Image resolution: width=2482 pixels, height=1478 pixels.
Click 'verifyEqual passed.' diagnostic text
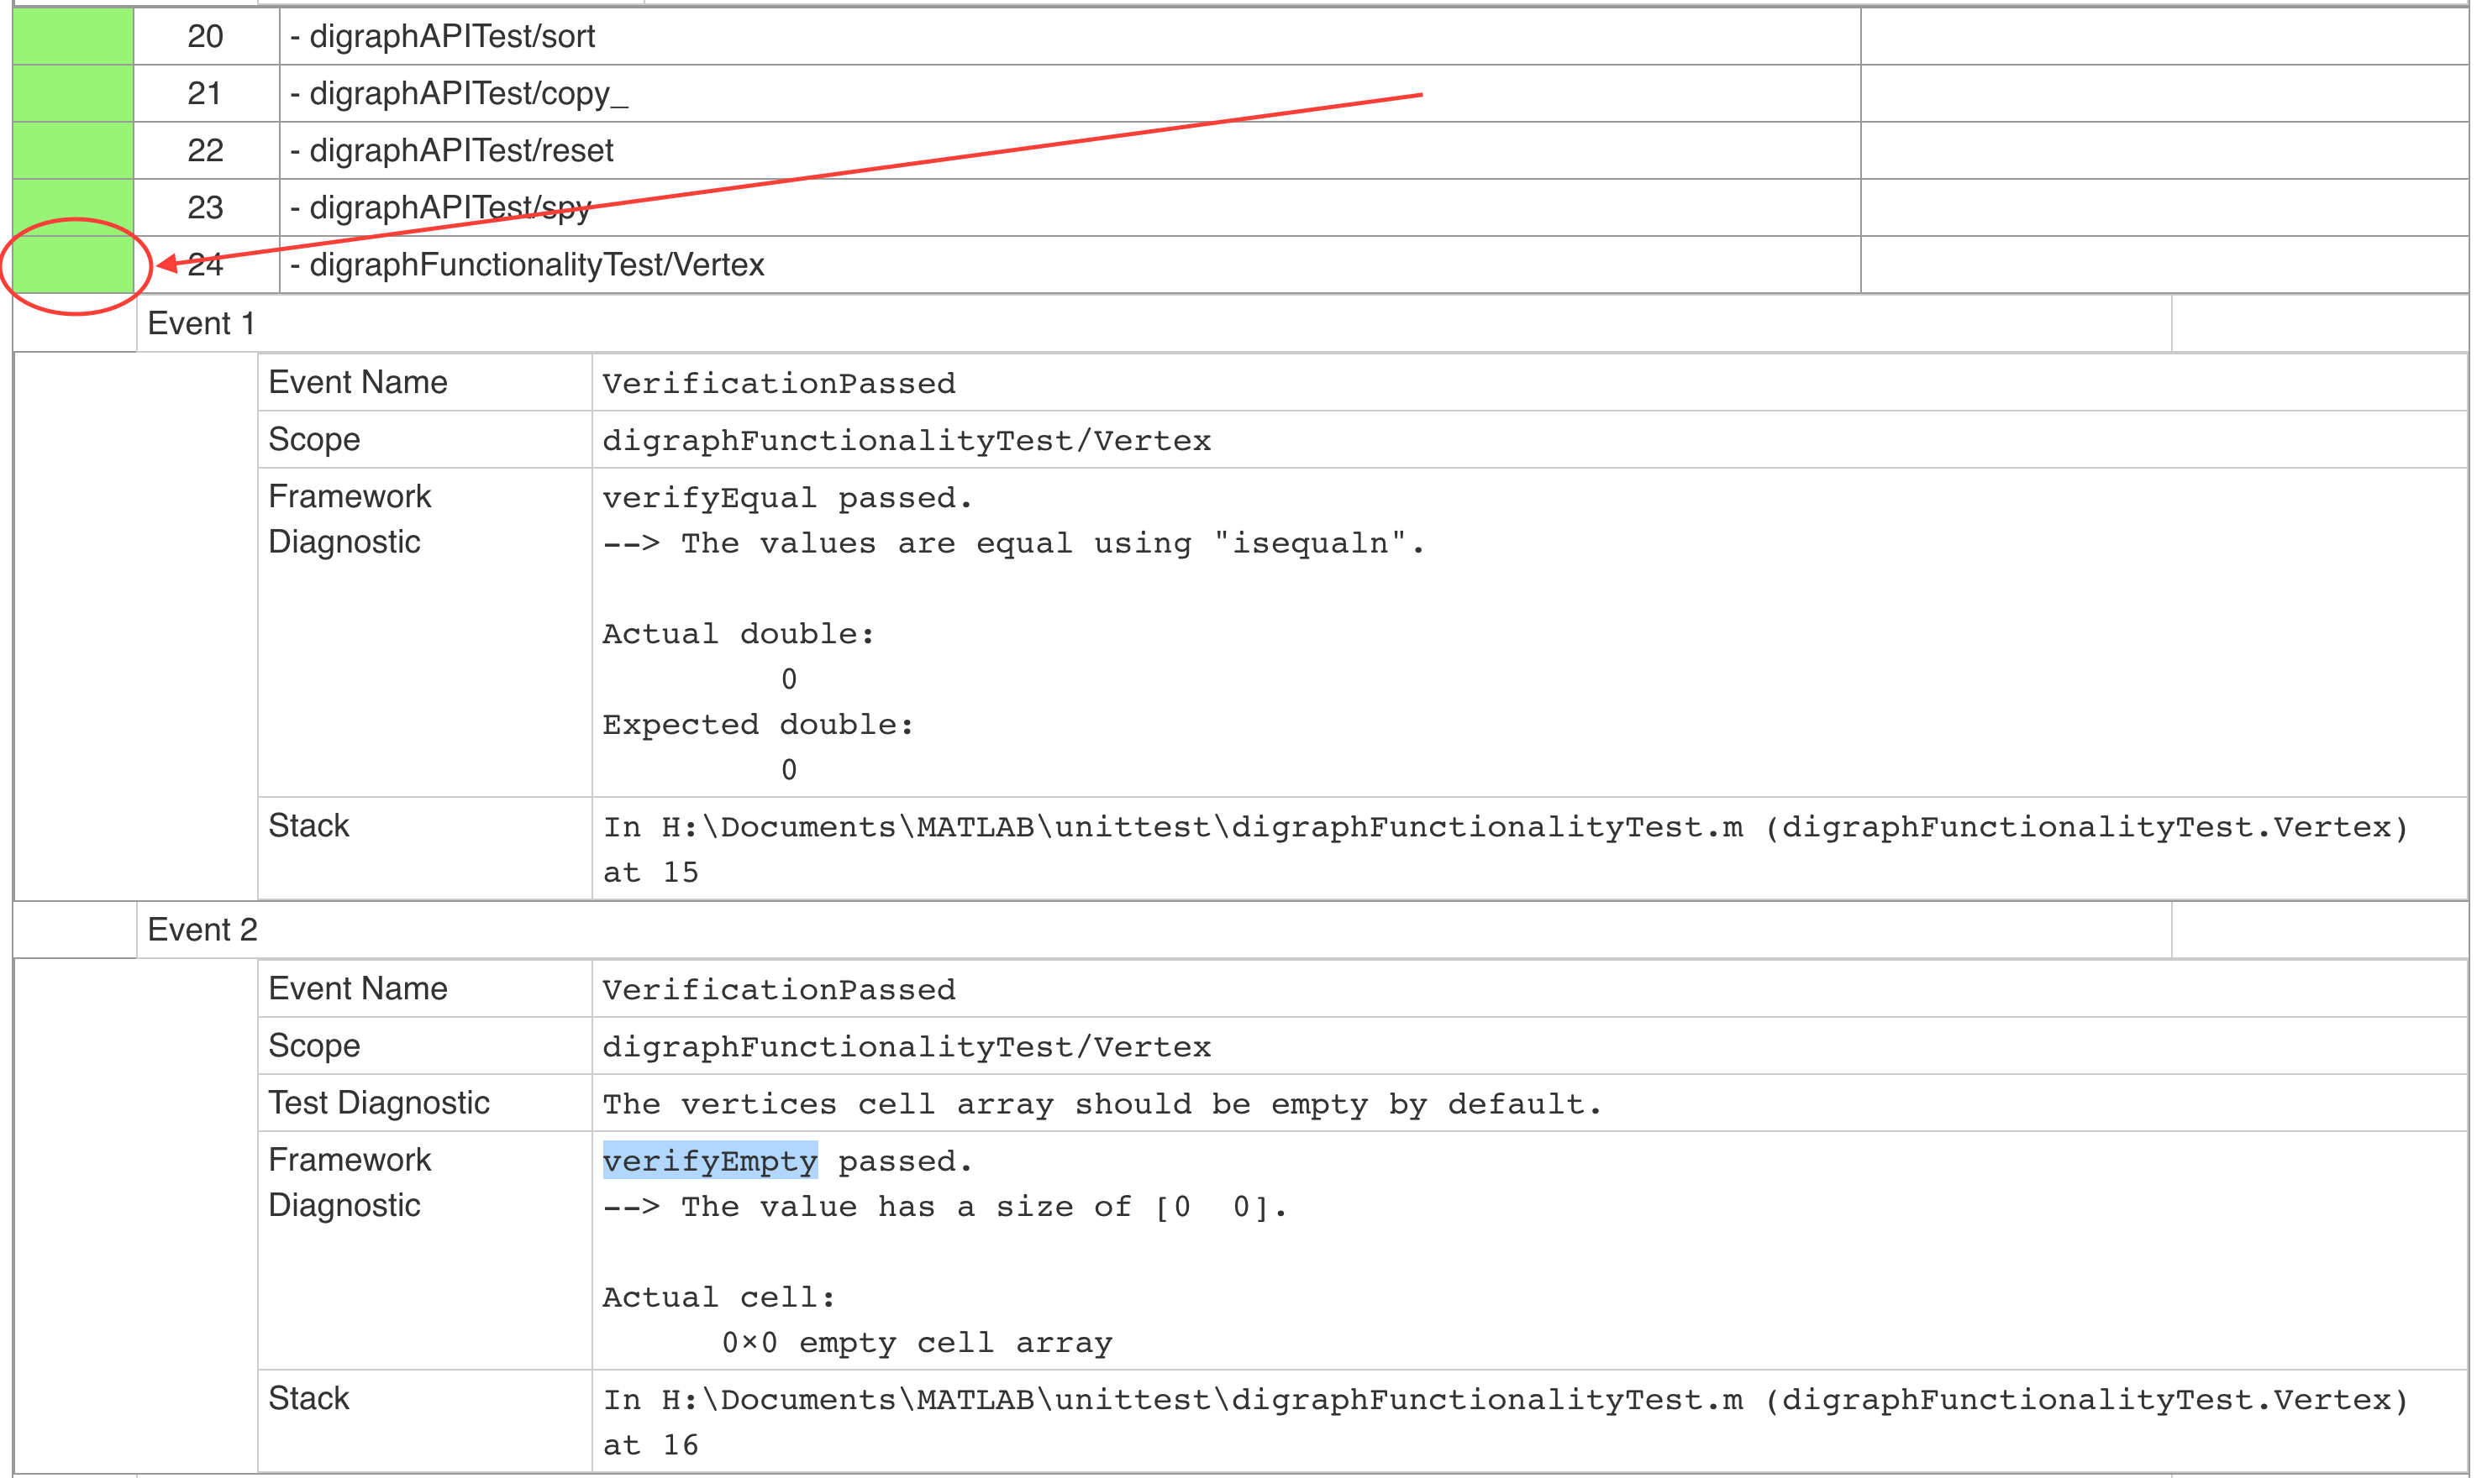[787, 498]
